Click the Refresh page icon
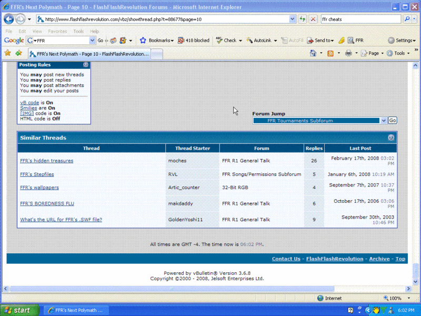 click(x=303, y=18)
